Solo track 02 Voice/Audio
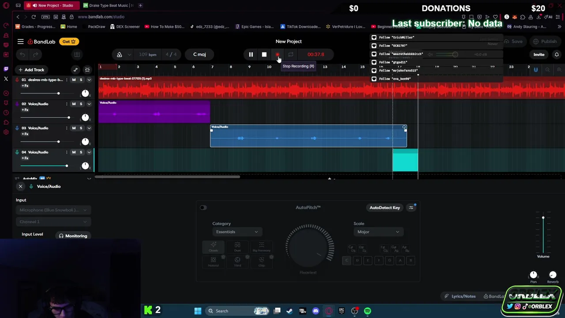This screenshot has width=565, height=318. coord(81,104)
